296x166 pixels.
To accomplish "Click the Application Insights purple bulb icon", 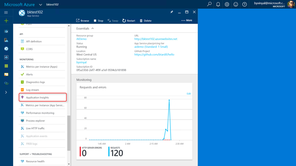I will pos(22,97).
